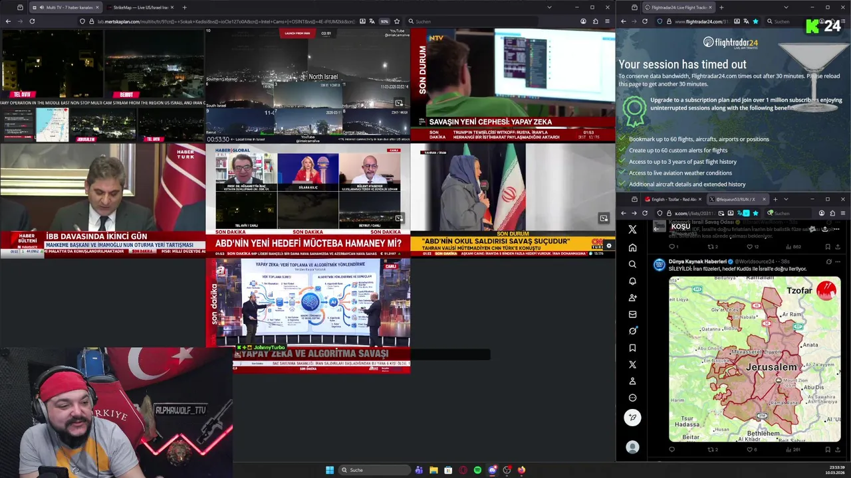The image size is (851, 478).
Task: Click the X logo at sidebar top
Action: (x=632, y=229)
